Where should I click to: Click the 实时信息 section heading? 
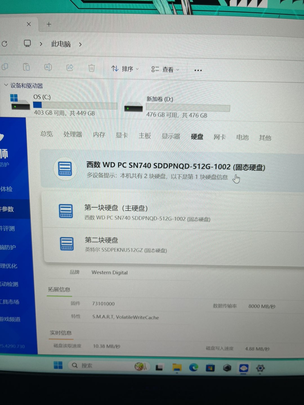[61, 333]
